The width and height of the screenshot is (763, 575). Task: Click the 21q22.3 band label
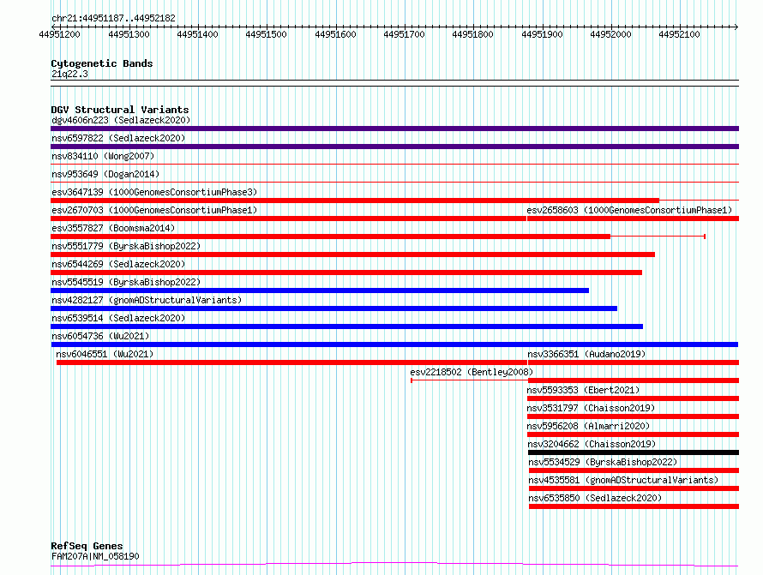[69, 74]
